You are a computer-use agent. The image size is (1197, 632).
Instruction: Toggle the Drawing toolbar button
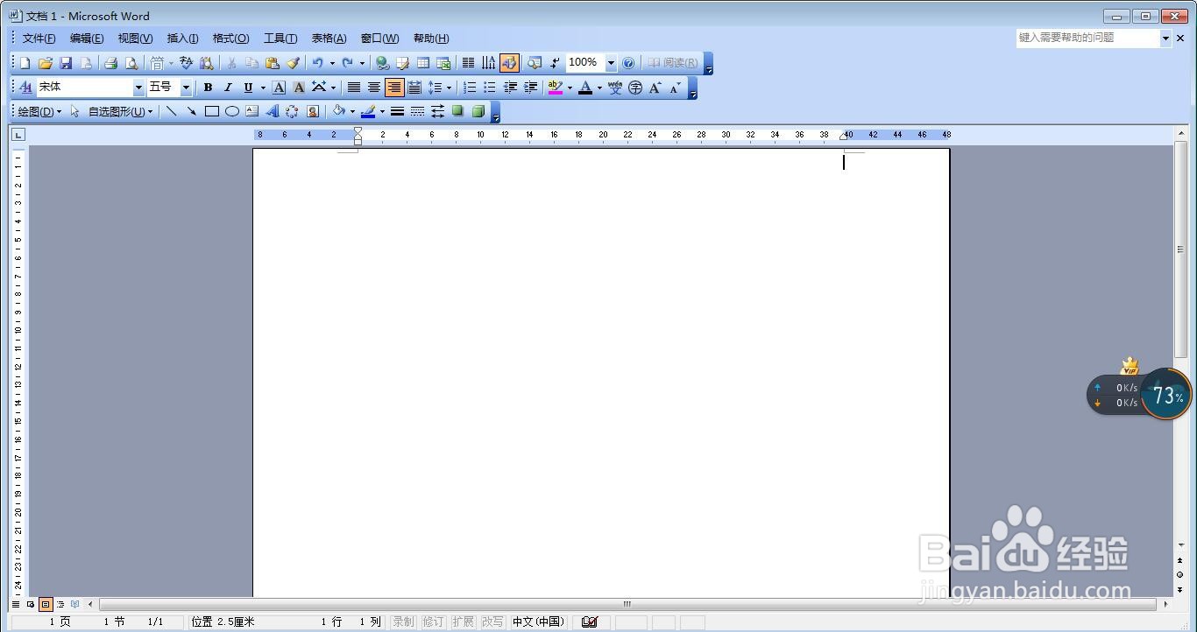[x=509, y=63]
